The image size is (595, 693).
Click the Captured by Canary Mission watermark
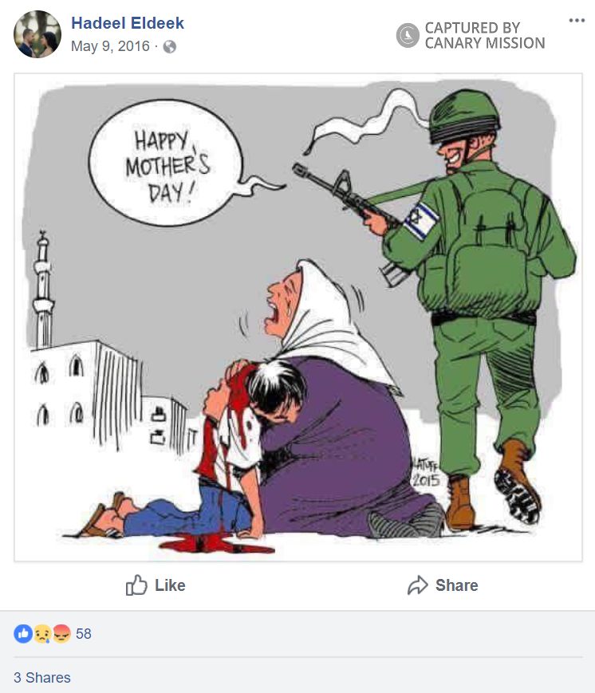pos(471,35)
